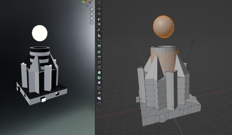Select the combined Transform tool

point(99,24)
